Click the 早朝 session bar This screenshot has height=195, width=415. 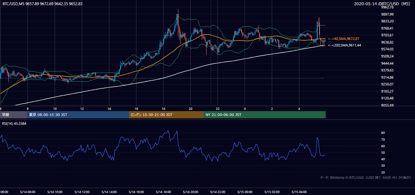click(x=13, y=115)
